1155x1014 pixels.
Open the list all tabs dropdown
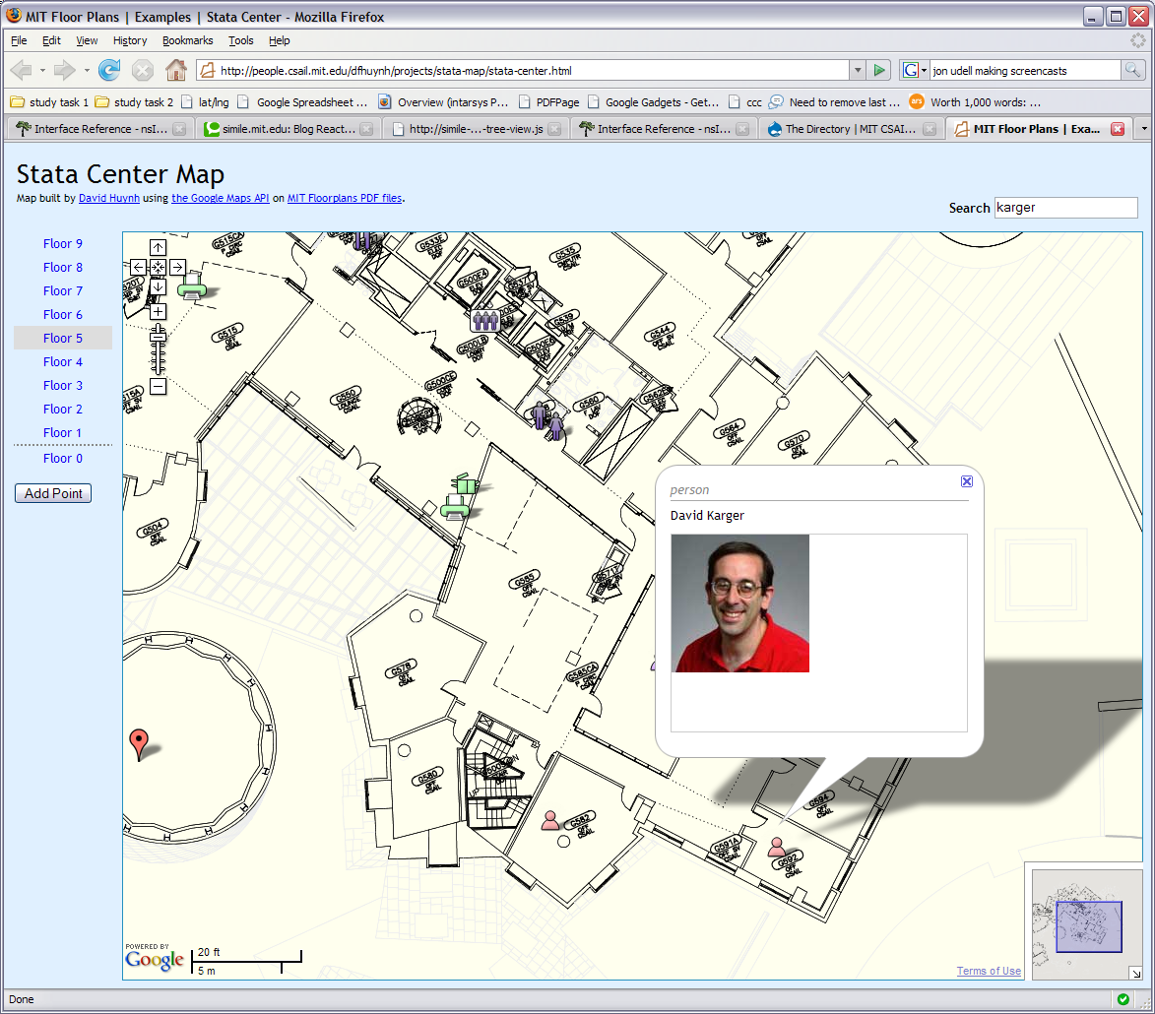1143,129
